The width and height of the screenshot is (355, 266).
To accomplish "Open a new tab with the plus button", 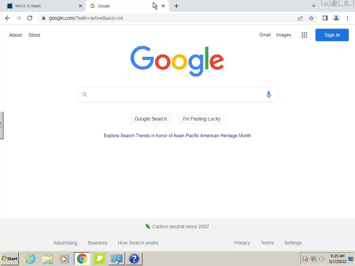I will point(176,6).
